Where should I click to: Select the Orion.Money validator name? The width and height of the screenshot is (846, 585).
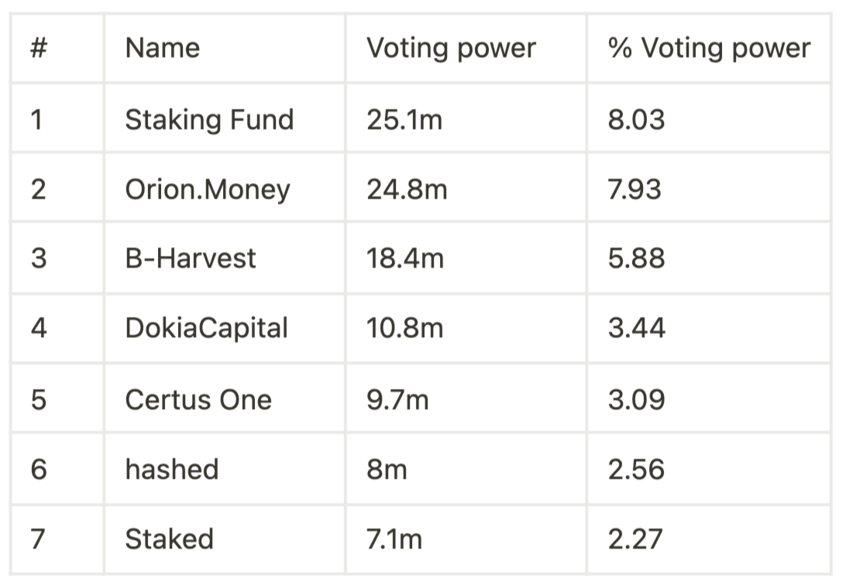(x=208, y=190)
